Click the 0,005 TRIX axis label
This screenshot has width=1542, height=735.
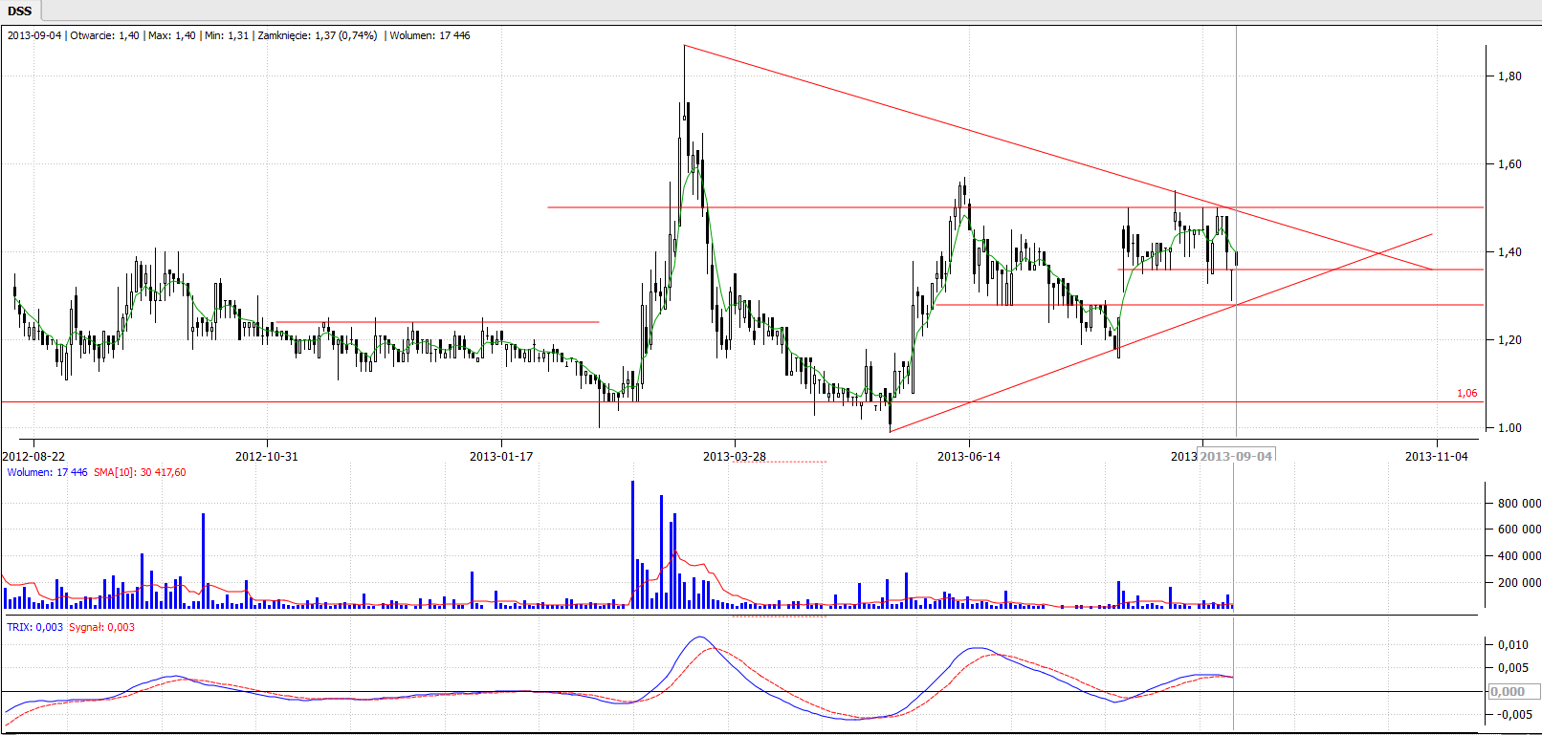(x=1512, y=668)
